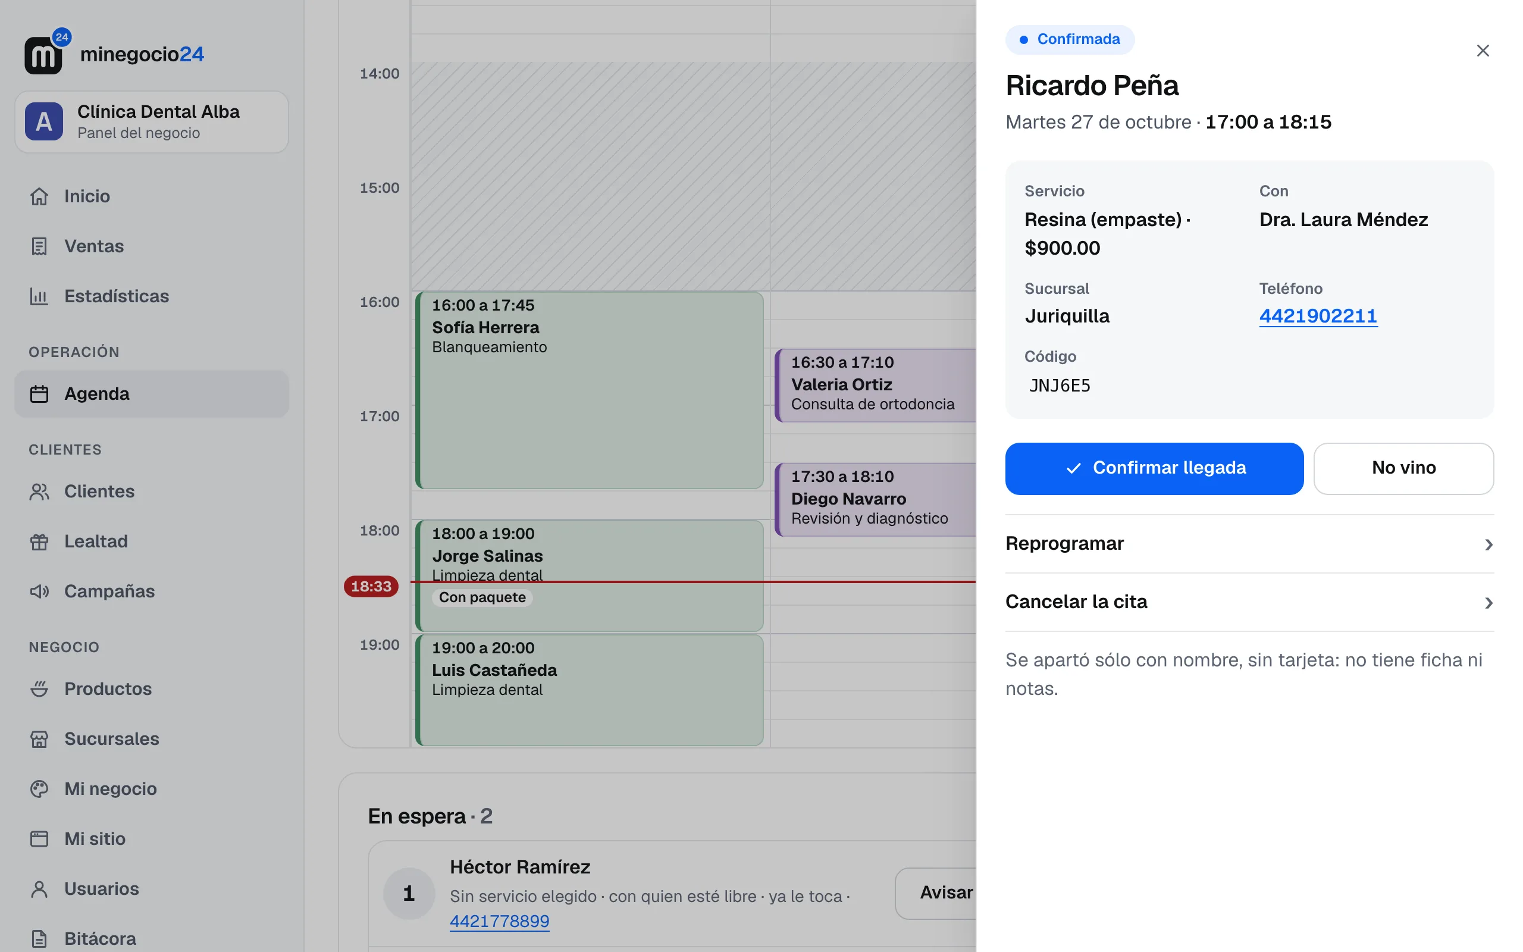Click the Lealtad gift icon
This screenshot has height=952, width=1523.
(x=39, y=541)
